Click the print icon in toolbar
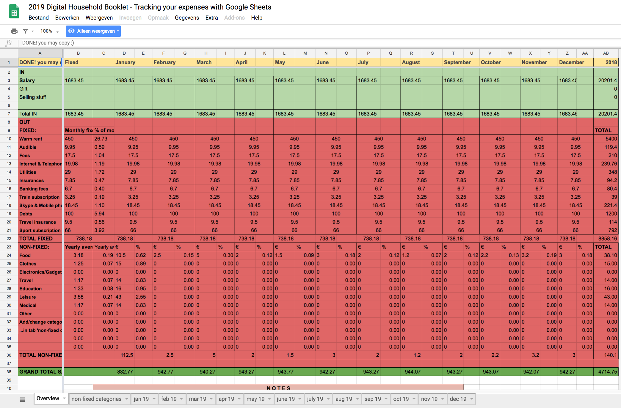The image size is (621, 408). pyautogui.click(x=14, y=31)
